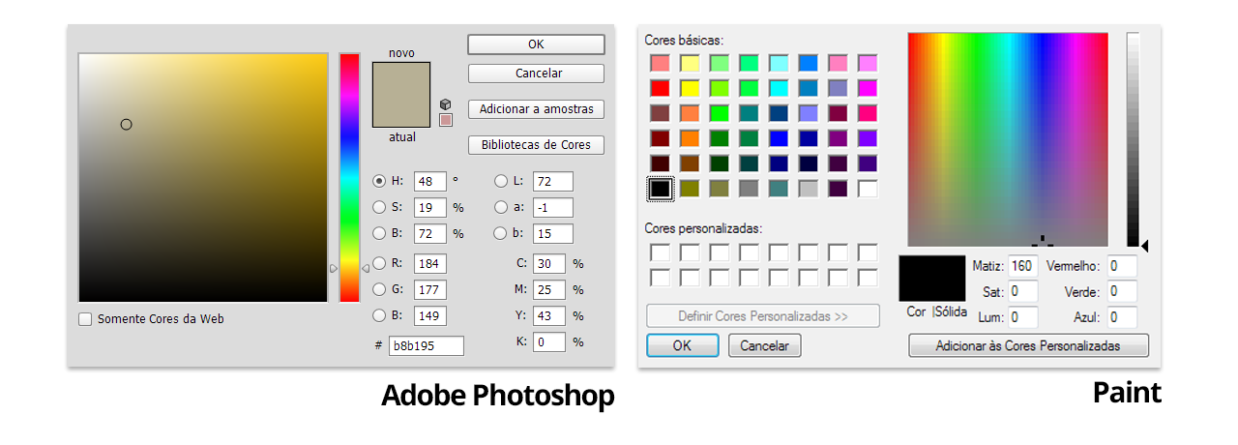
Task: Pick the bright cyan swatch in Paint's basic colors
Action: (x=779, y=88)
